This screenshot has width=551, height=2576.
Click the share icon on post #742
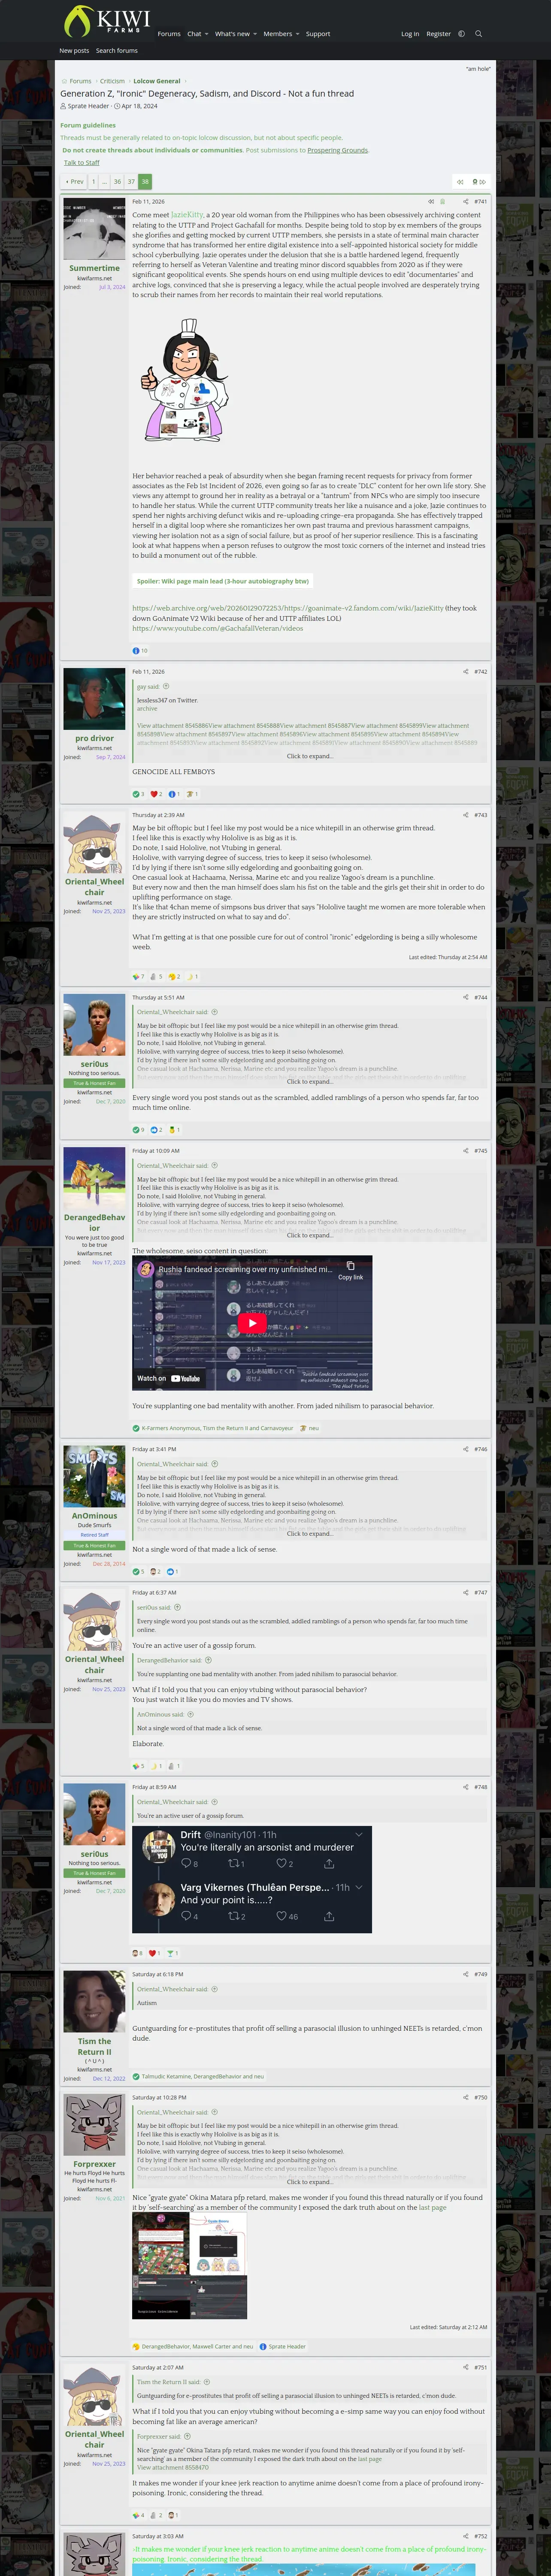pyautogui.click(x=465, y=672)
